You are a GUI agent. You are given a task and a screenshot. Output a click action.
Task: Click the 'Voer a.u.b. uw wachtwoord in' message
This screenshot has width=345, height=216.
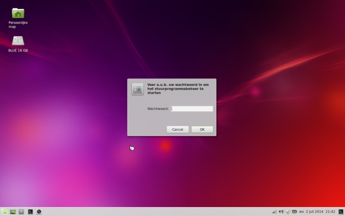178,89
